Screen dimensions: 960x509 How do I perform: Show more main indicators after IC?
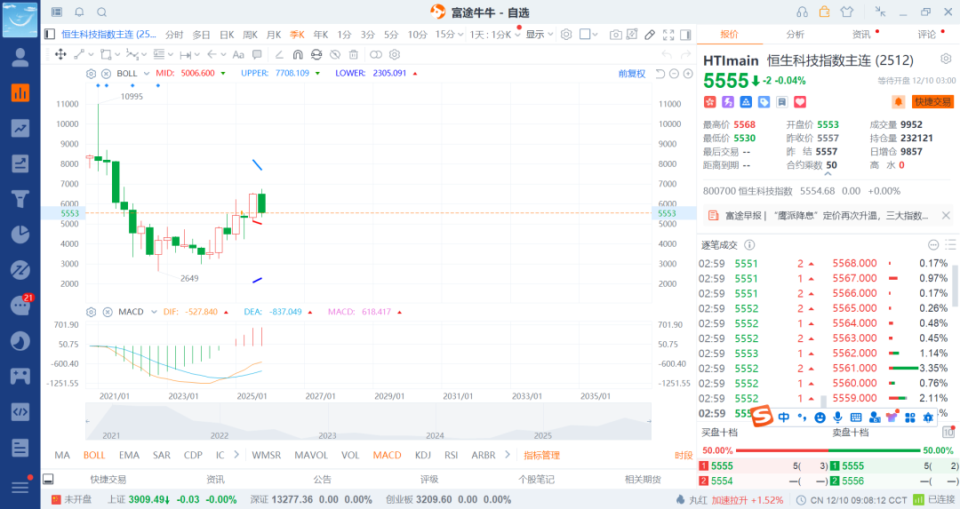coord(237,455)
